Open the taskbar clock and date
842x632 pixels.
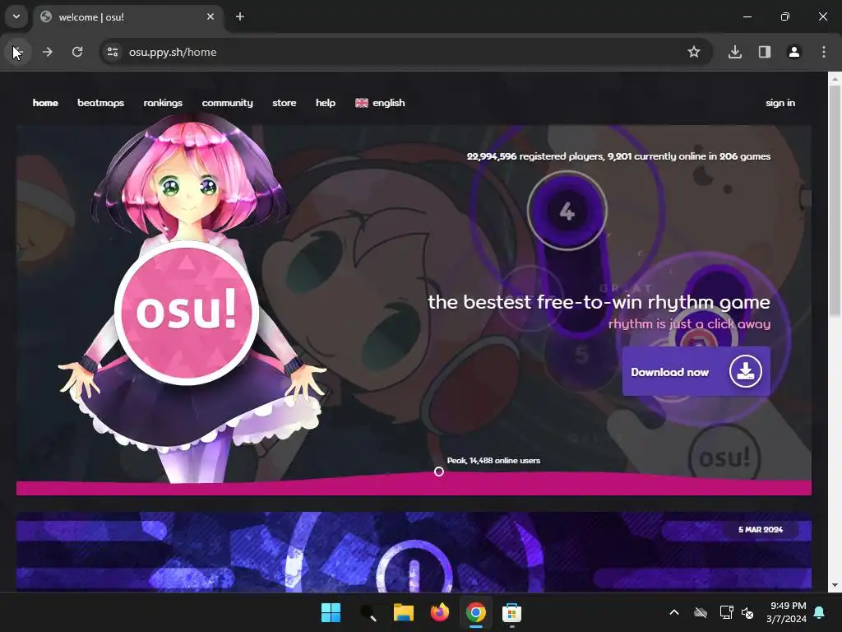tap(786, 612)
